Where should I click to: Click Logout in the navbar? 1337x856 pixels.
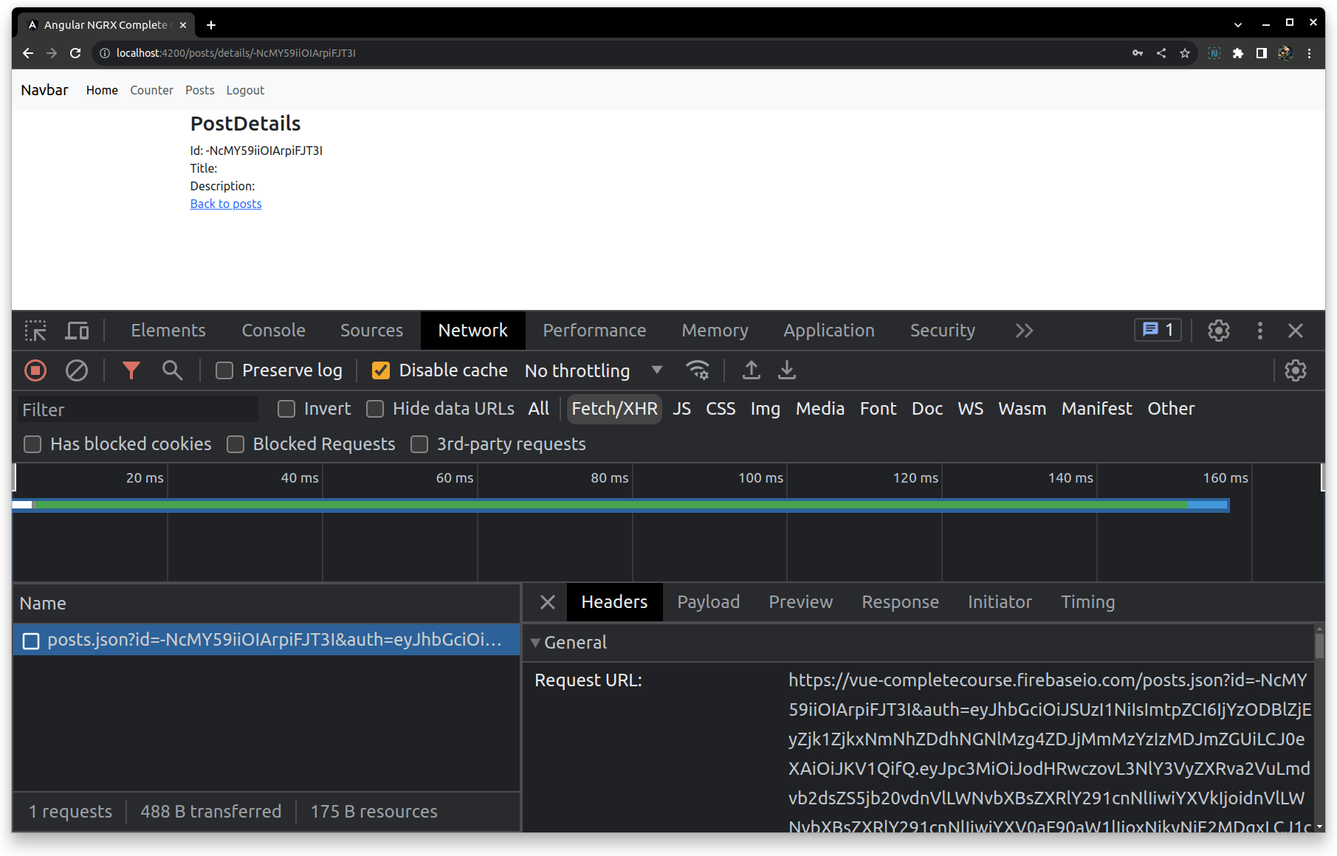coord(245,90)
